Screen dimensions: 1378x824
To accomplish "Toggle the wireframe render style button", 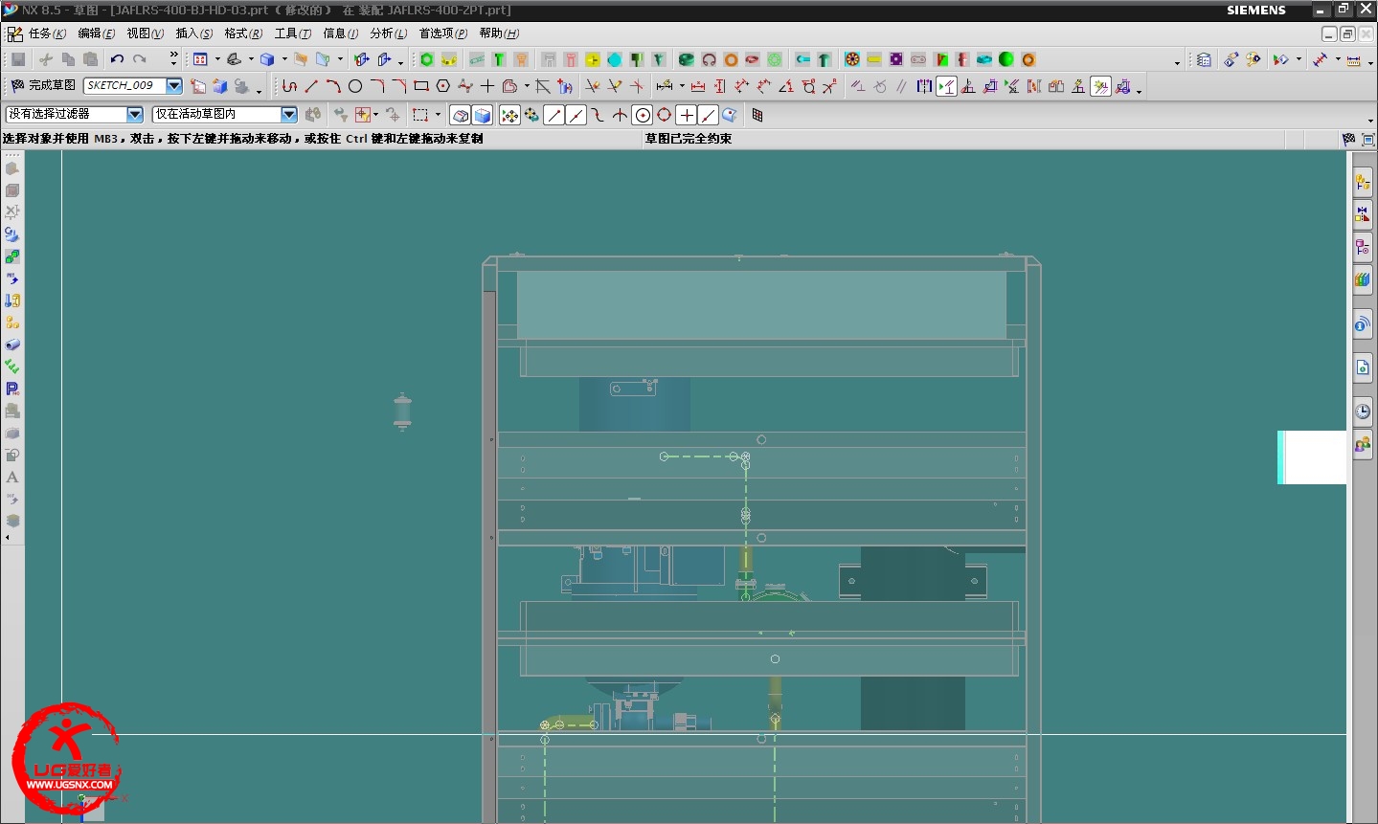I will [x=461, y=115].
